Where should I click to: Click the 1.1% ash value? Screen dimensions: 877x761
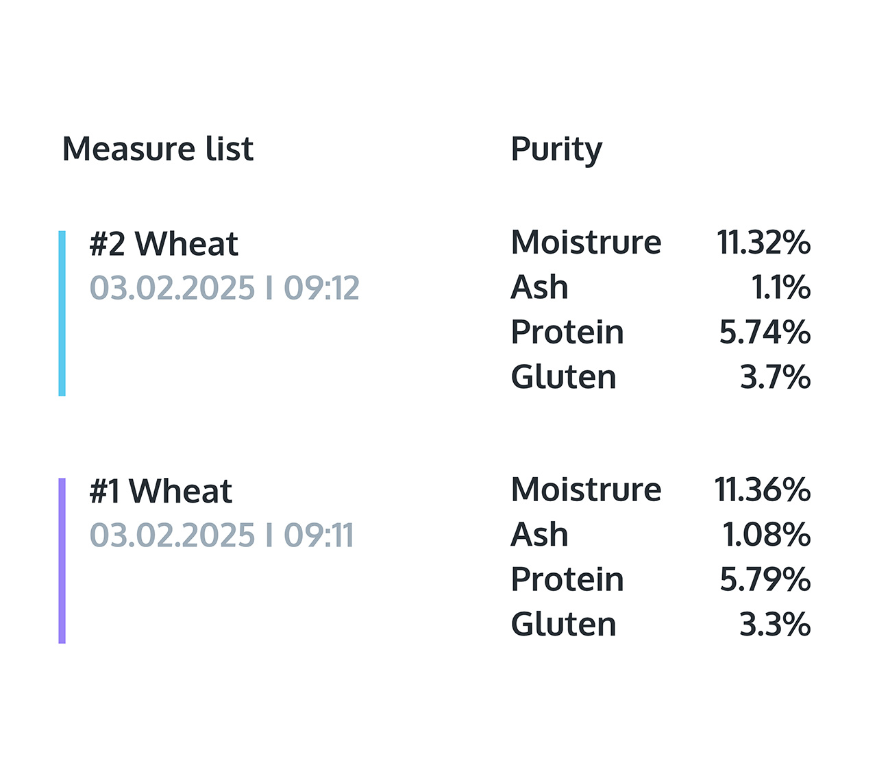pyautogui.click(x=781, y=287)
